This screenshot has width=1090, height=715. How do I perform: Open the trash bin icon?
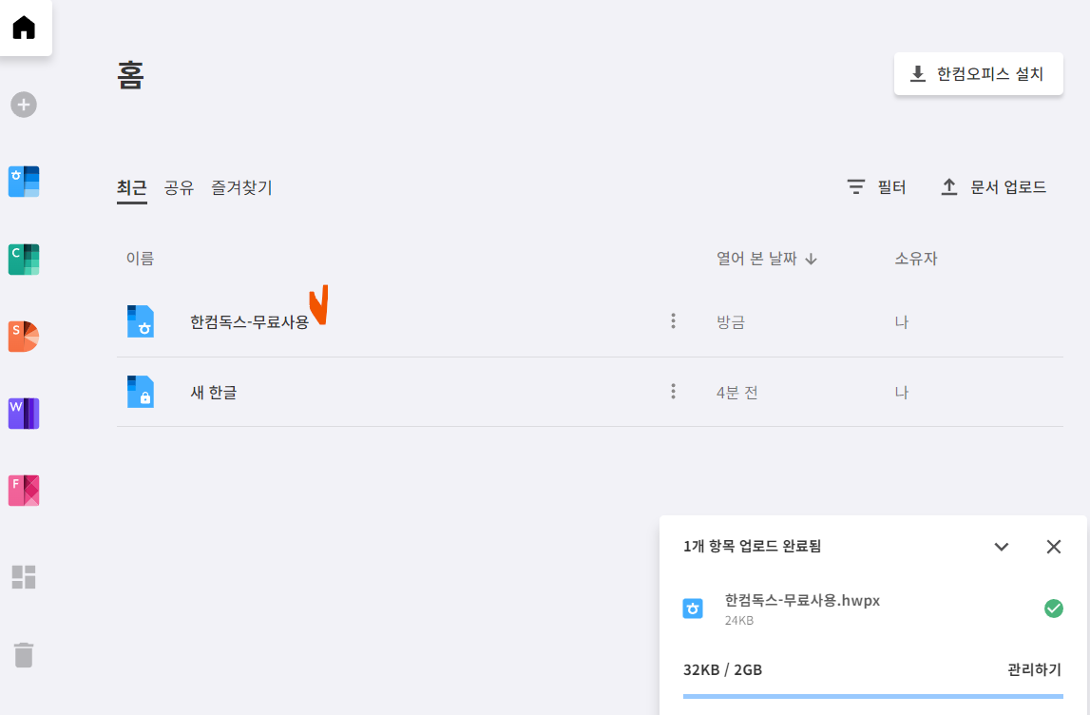(x=22, y=654)
